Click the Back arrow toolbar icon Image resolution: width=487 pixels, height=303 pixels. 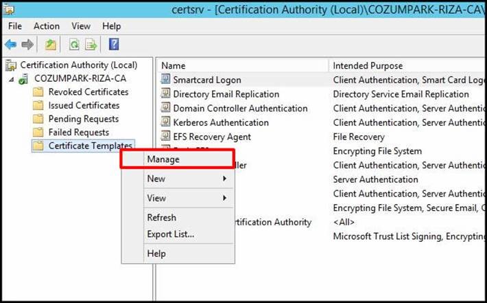click(10, 45)
